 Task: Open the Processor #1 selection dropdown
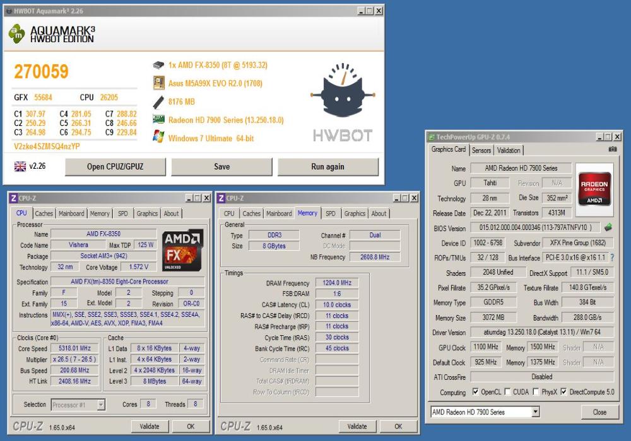(101, 405)
